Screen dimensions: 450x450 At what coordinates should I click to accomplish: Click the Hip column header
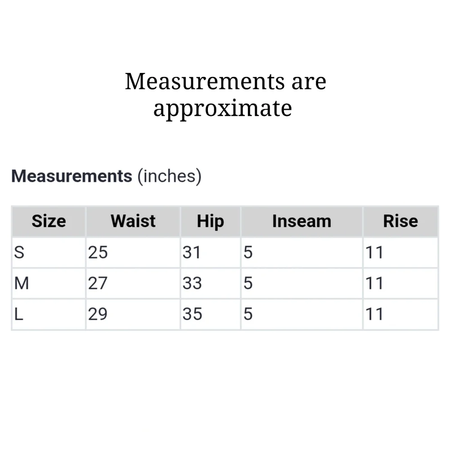210,221
